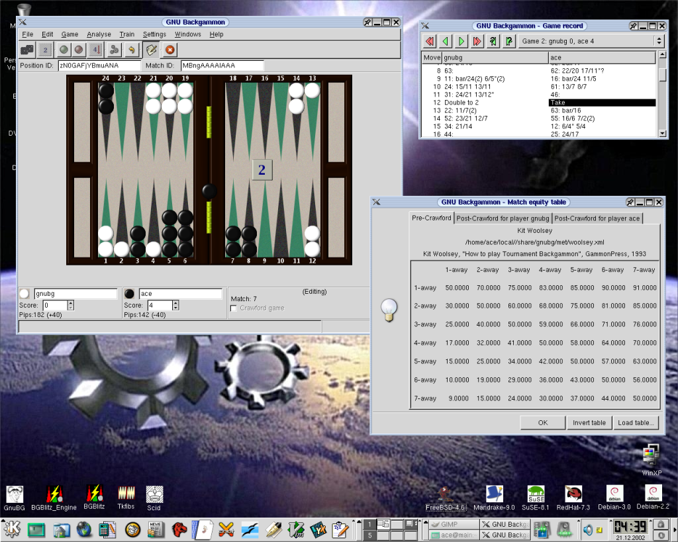Screen dimensions: 678x542
Task: Click the double cube '2' toolbar icon
Action: [45, 50]
